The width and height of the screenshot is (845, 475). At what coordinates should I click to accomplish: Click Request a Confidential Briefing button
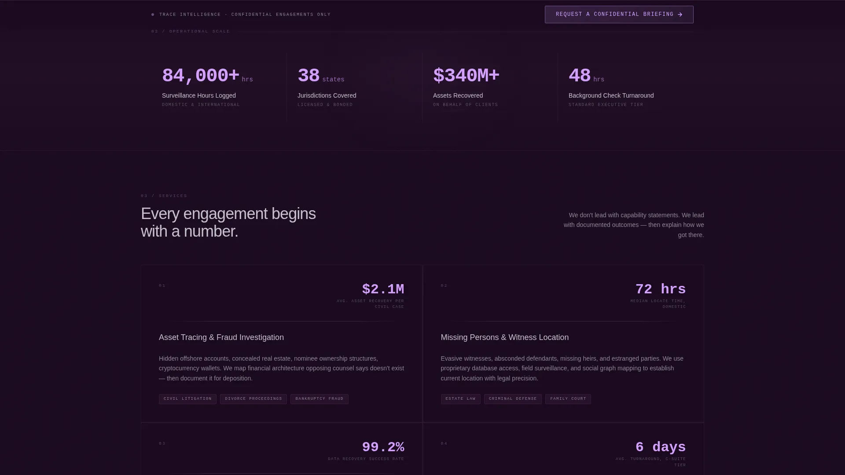click(x=619, y=15)
